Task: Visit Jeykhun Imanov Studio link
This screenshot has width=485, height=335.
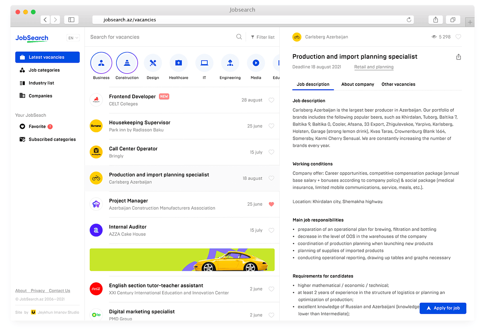Action: [x=55, y=312]
